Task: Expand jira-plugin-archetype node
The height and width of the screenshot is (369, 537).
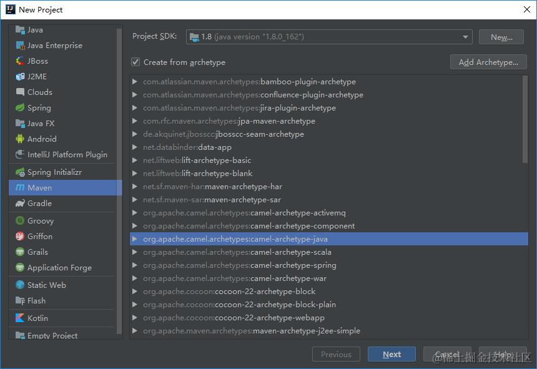Action: (135, 108)
